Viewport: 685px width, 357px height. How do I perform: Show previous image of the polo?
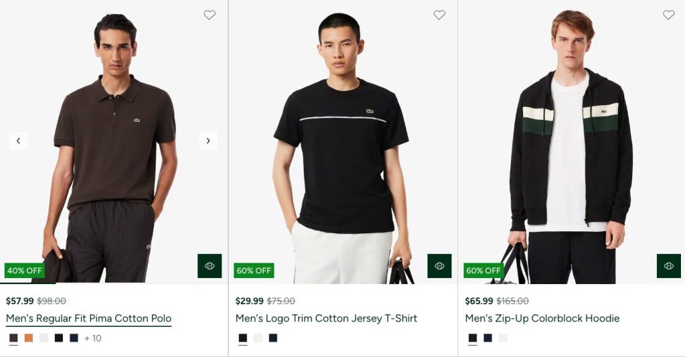18,140
